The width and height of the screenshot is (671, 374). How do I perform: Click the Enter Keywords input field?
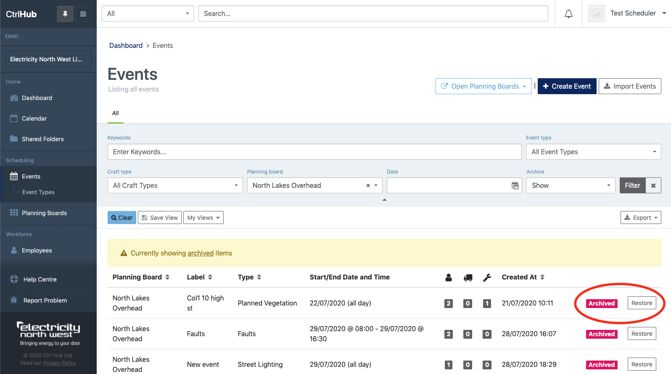[x=314, y=152]
